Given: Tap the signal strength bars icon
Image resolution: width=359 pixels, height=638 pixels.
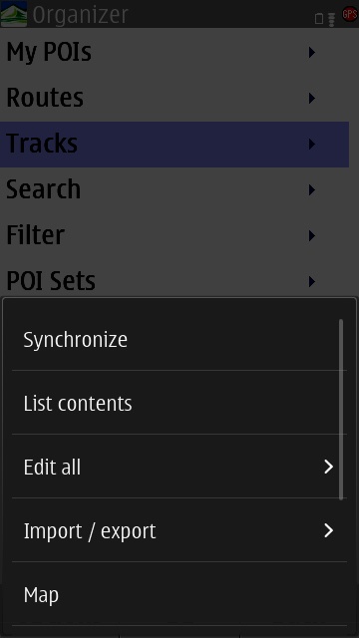Looking at the screenshot, I should pos(332,20).
